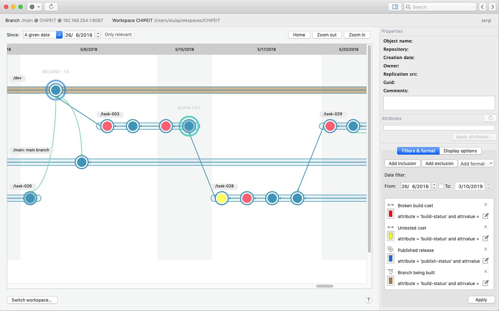
Task: Open the help question mark button
Action: [x=368, y=300]
